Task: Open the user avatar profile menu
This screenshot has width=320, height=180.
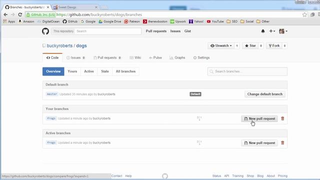Action: coord(283,31)
